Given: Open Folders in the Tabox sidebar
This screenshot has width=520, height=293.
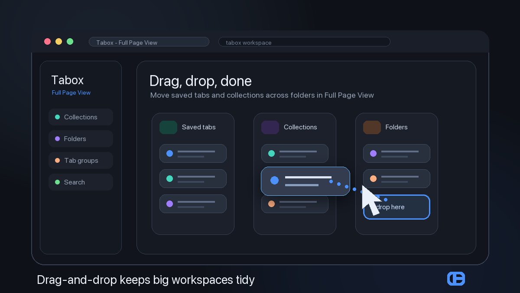Looking at the screenshot, I should (x=81, y=139).
